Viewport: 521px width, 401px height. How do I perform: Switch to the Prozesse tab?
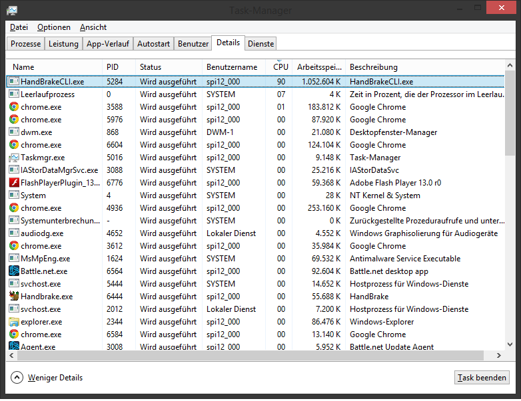(25, 44)
